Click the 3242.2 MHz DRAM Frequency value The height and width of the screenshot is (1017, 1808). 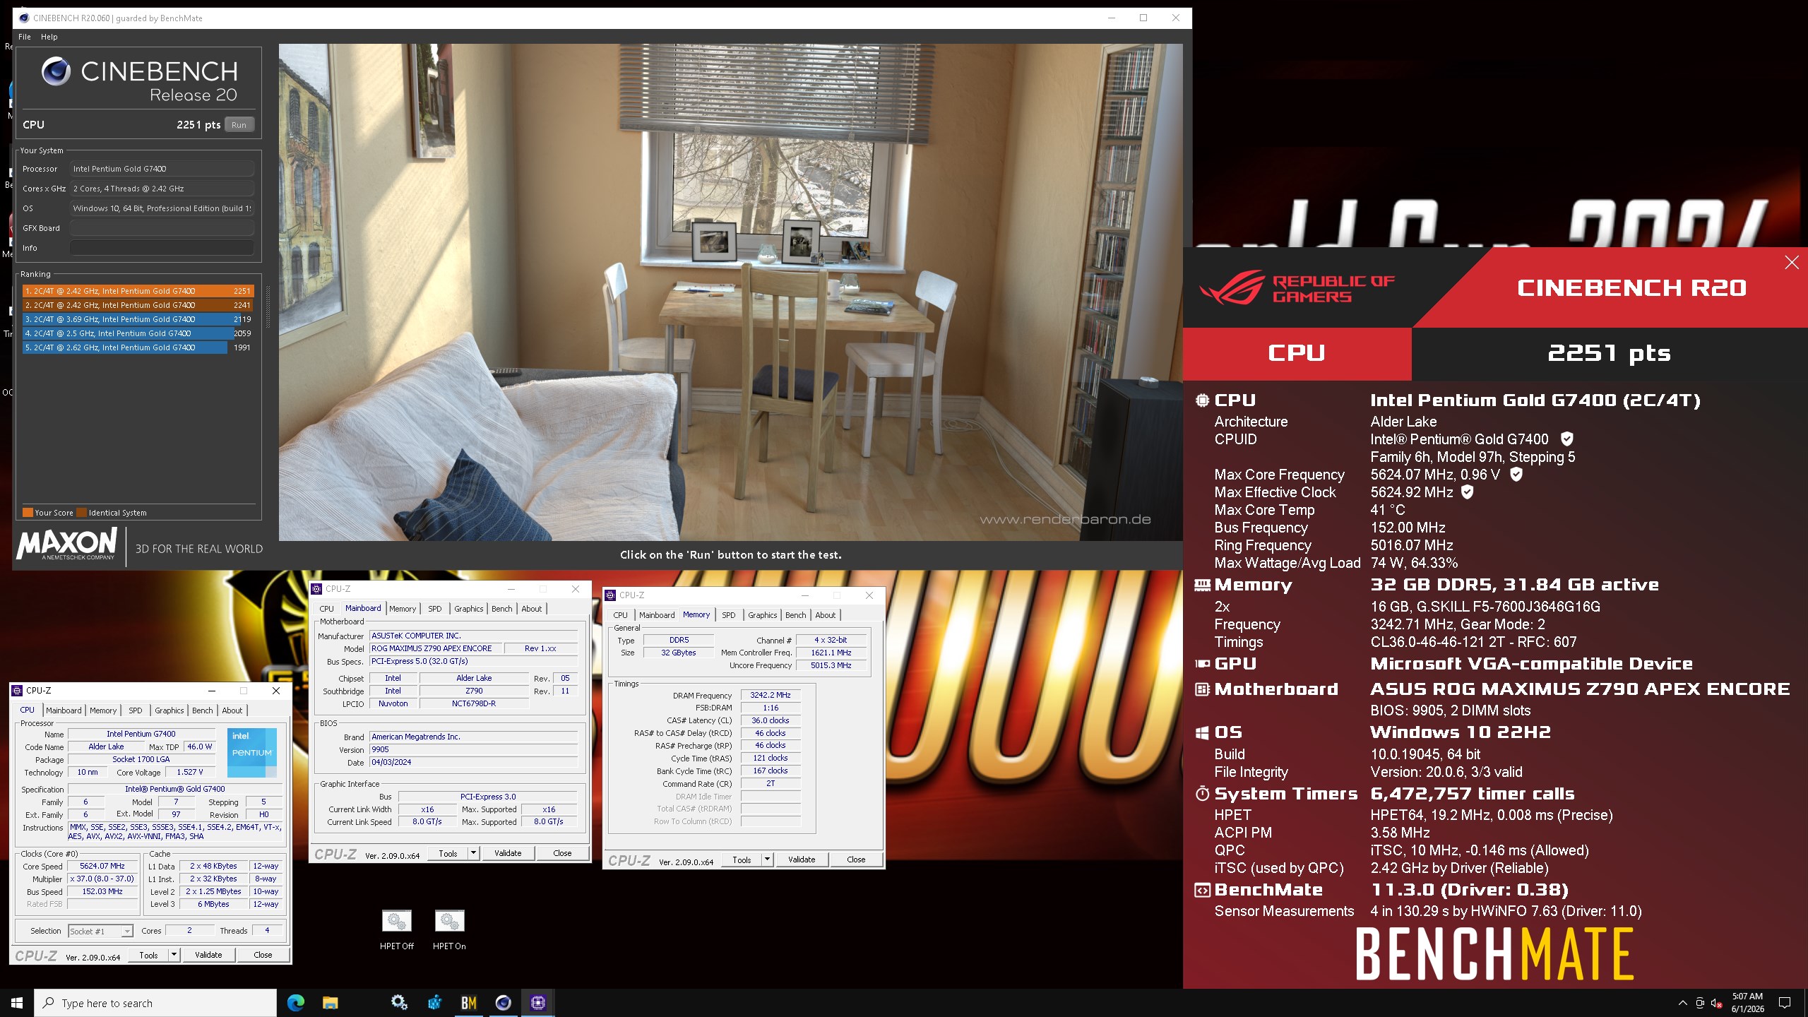click(770, 695)
